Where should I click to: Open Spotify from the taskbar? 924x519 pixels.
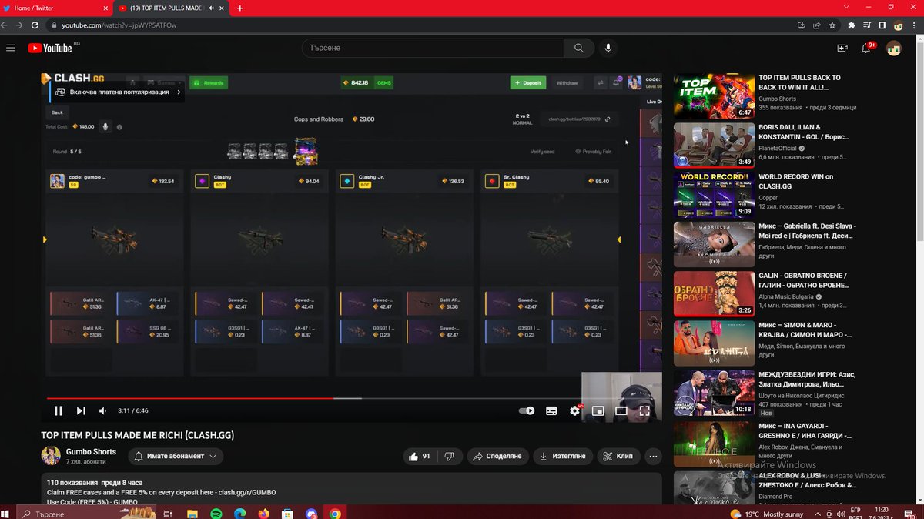(216, 513)
